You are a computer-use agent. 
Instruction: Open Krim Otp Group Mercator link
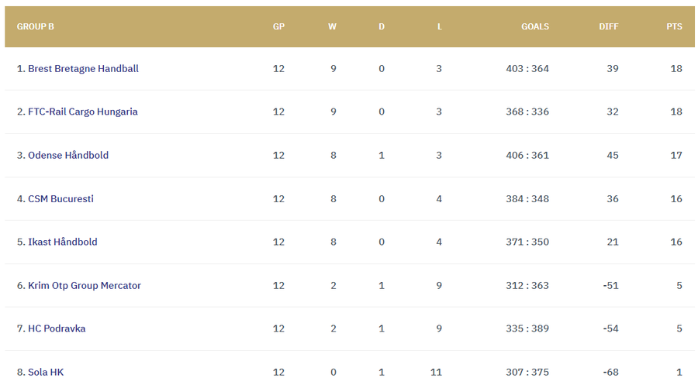(x=85, y=286)
